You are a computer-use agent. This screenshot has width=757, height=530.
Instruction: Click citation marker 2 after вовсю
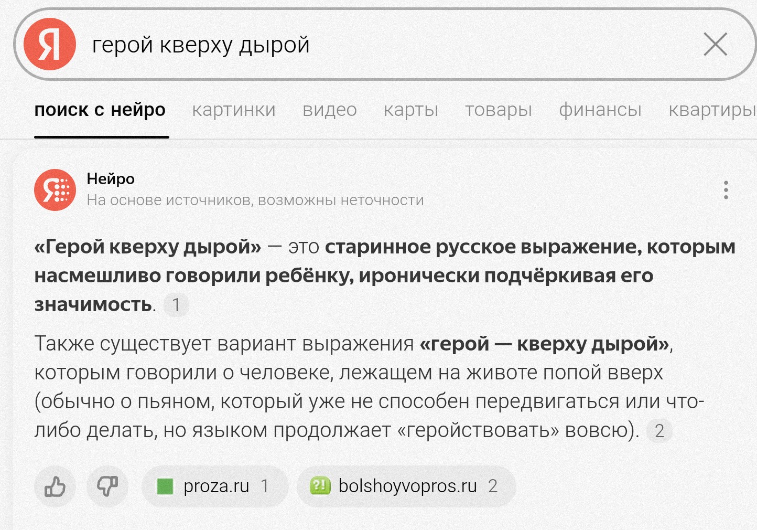coord(659,431)
